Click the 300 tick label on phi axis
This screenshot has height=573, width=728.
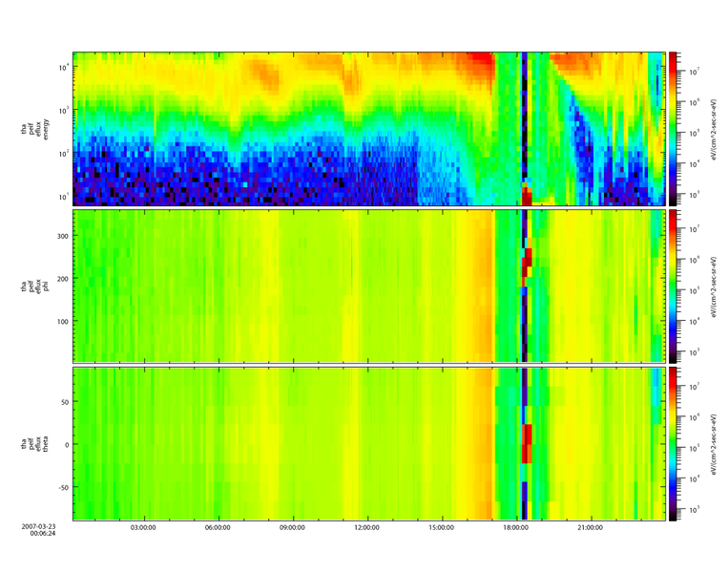(x=61, y=234)
